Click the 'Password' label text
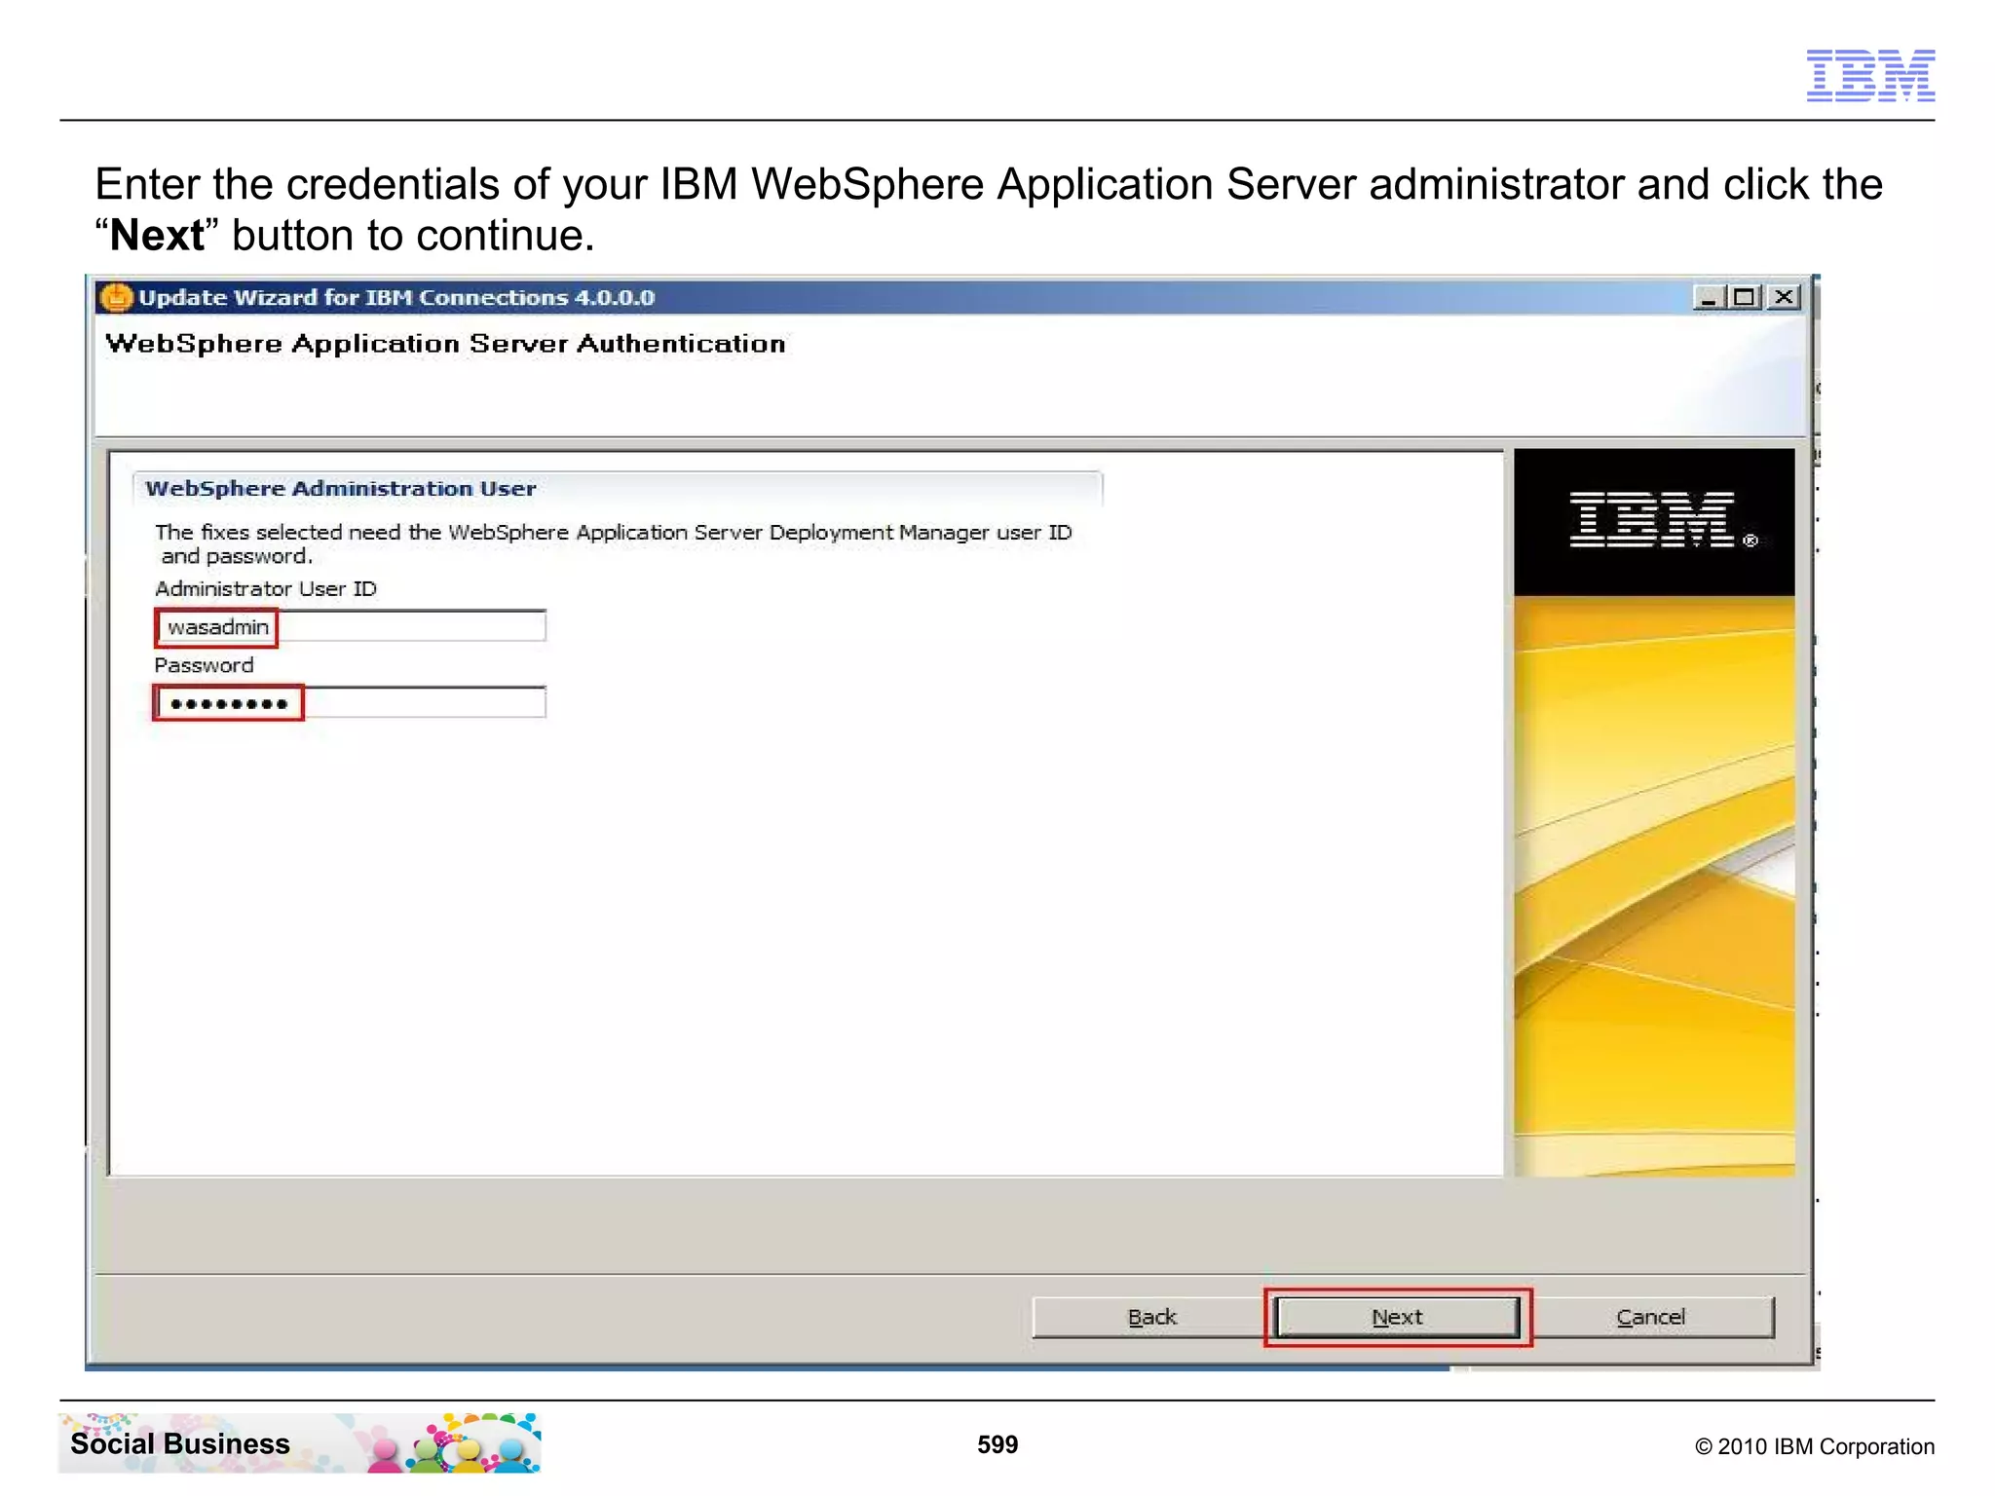 (204, 665)
